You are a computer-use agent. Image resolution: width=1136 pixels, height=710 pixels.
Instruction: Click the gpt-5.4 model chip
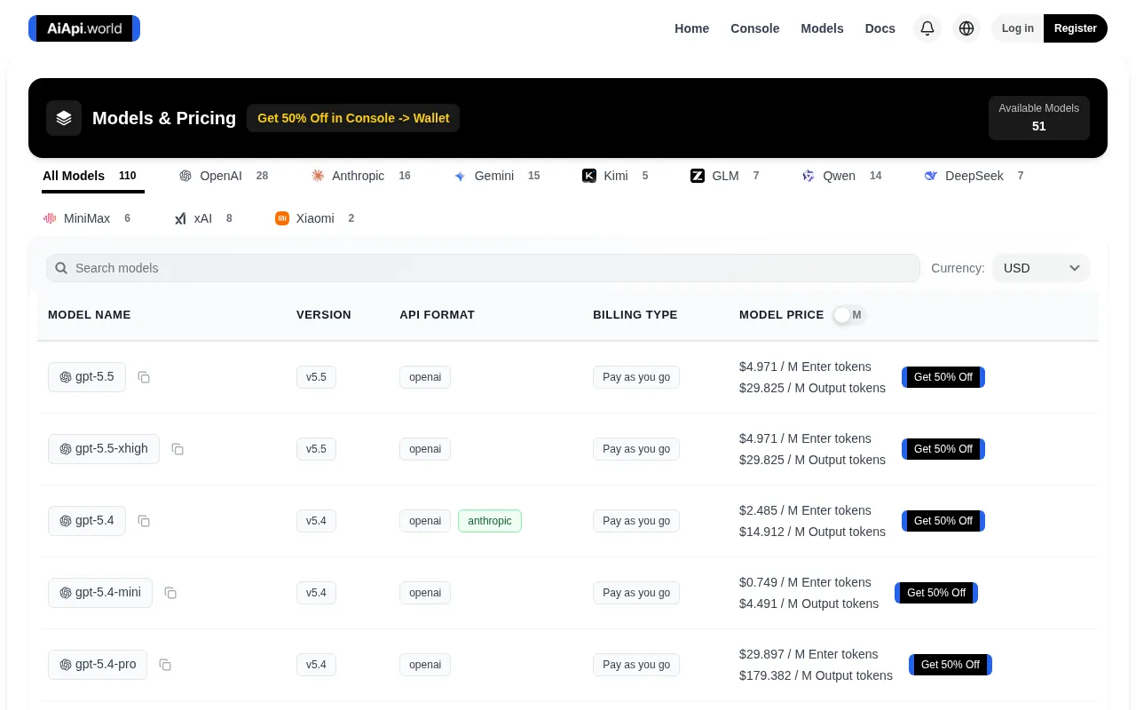pyautogui.click(x=87, y=521)
